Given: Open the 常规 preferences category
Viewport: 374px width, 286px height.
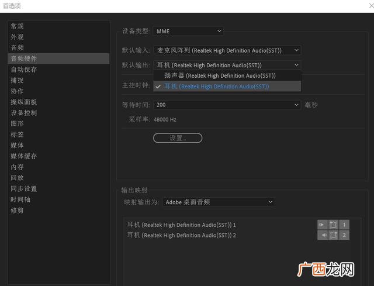Looking at the screenshot, I should [58, 26].
